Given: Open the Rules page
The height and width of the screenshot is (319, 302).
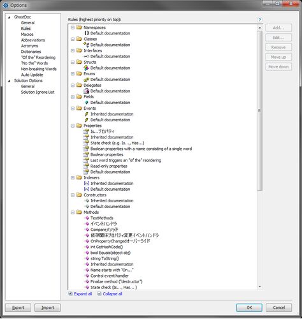Looking at the screenshot, I should pos(25,28).
